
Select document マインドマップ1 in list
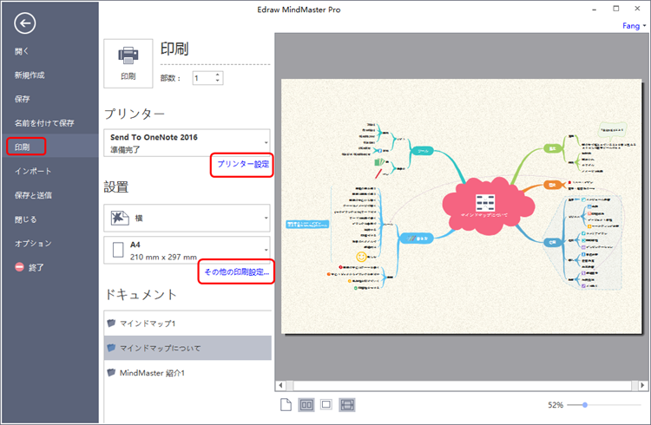click(148, 323)
